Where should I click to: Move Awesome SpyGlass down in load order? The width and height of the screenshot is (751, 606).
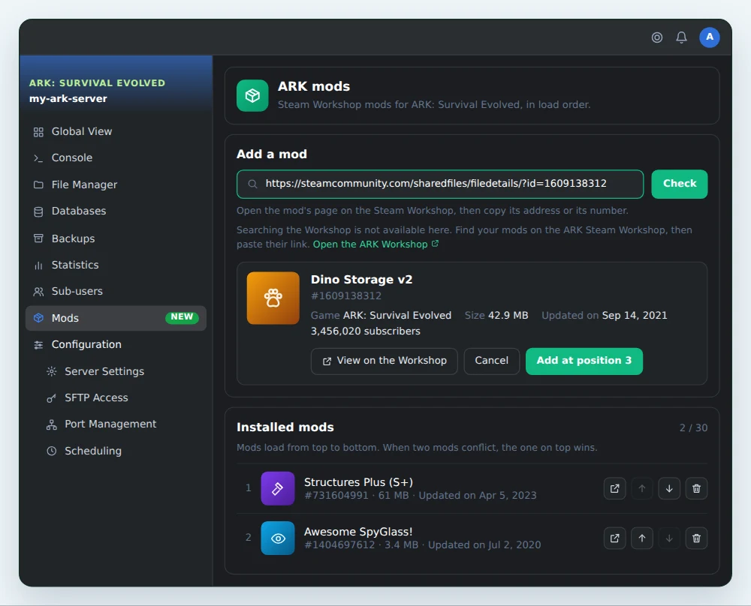point(669,538)
